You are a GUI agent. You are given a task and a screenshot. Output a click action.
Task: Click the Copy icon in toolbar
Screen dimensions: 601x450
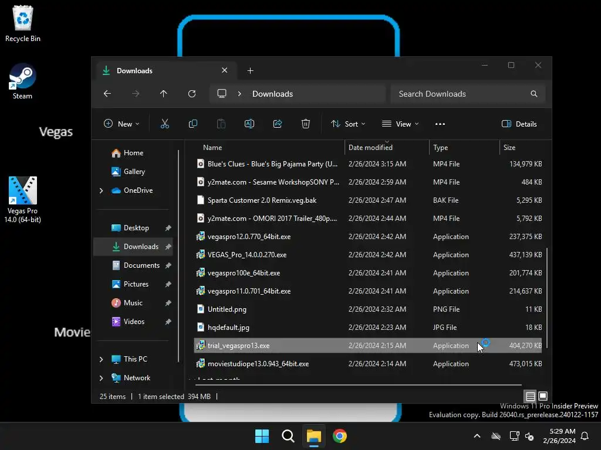(x=193, y=124)
